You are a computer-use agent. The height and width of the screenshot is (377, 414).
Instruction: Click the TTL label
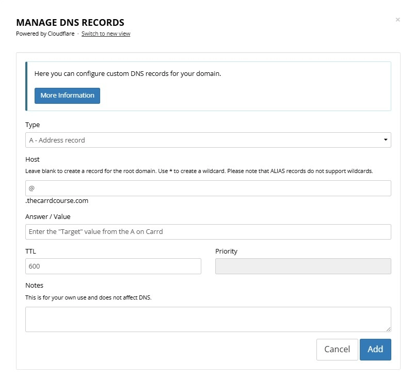click(30, 251)
